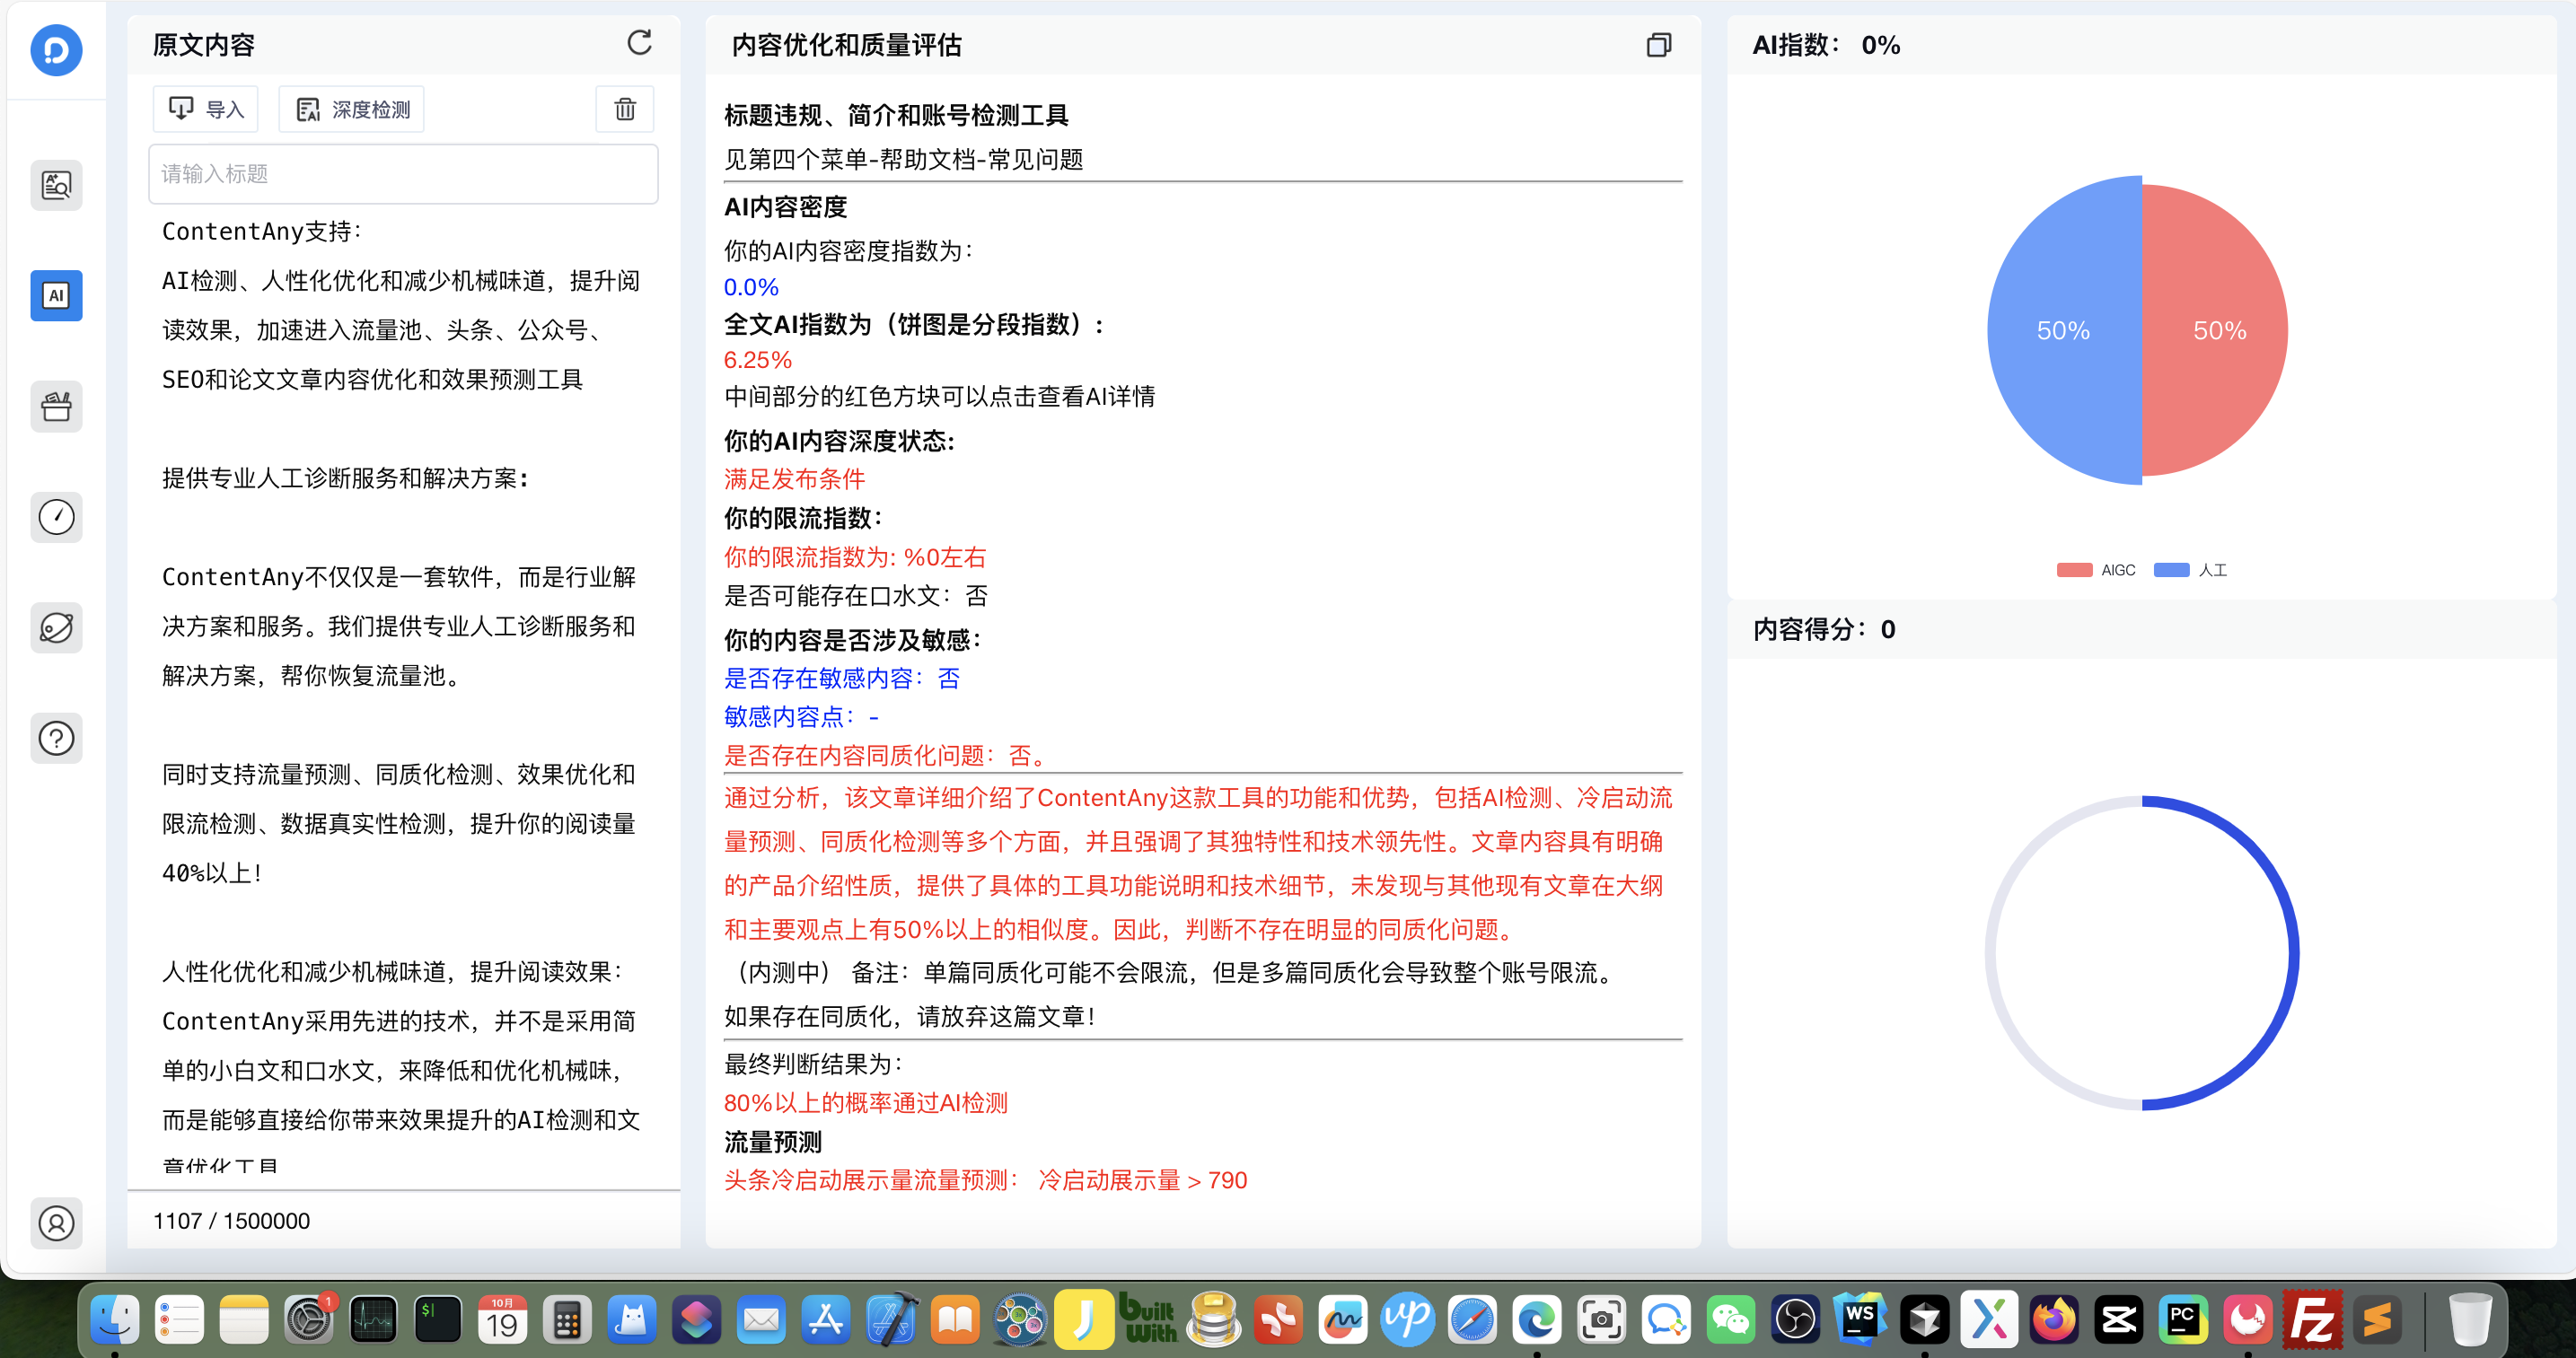Screen dimensions: 2576x1358
Task: Click the gauge/dashboard icon in the sidebar
Action: (x=56, y=517)
